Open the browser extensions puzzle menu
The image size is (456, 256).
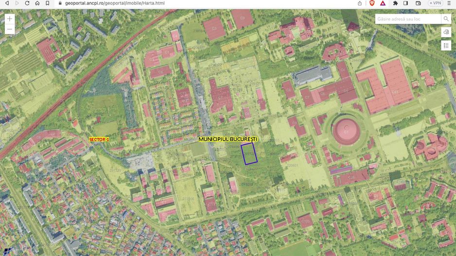pyautogui.click(x=395, y=3)
